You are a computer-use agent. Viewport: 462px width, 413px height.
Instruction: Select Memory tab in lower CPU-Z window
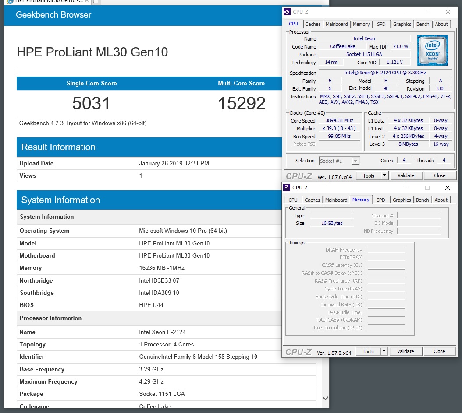[361, 200]
